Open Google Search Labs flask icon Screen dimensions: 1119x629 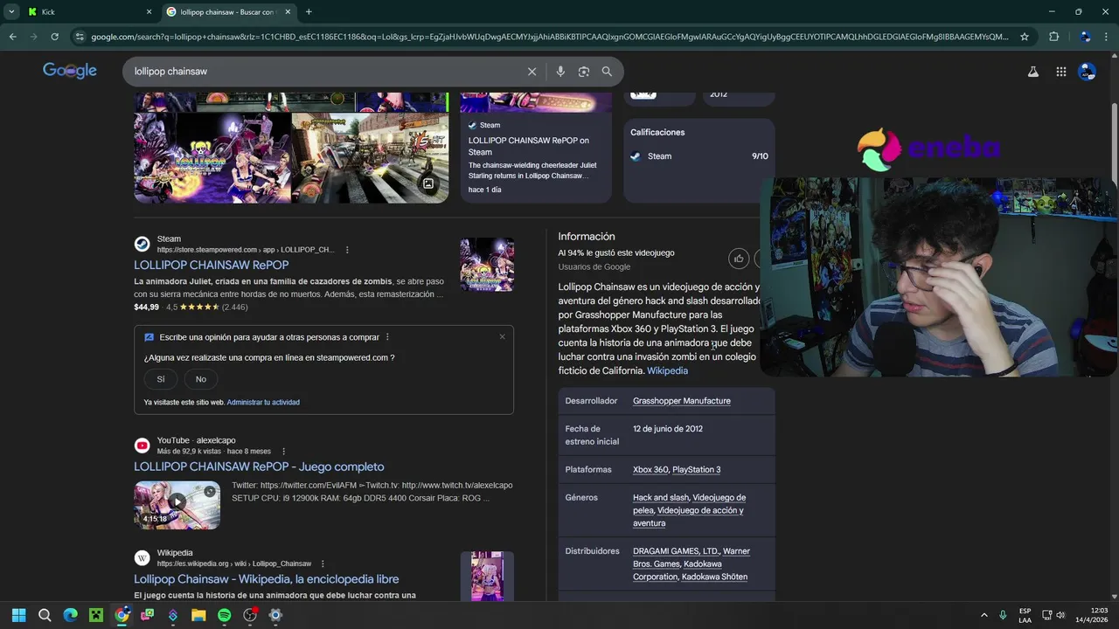[x=1033, y=72]
